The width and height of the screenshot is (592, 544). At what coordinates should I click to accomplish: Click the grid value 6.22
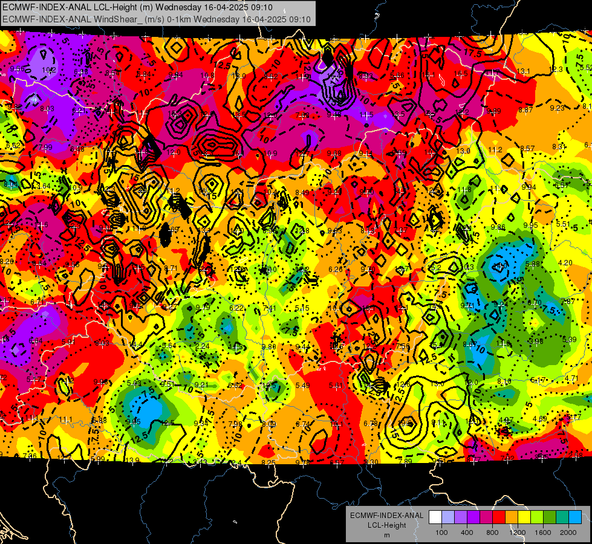(x=236, y=308)
